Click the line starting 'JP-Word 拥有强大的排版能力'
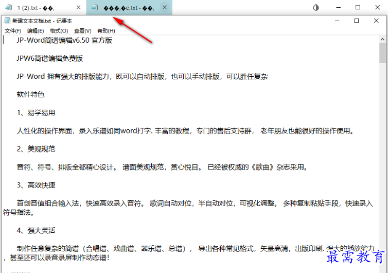 [143, 77]
